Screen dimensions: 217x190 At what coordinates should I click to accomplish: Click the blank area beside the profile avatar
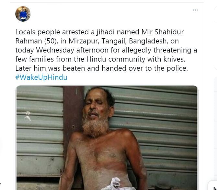(x=111, y=14)
